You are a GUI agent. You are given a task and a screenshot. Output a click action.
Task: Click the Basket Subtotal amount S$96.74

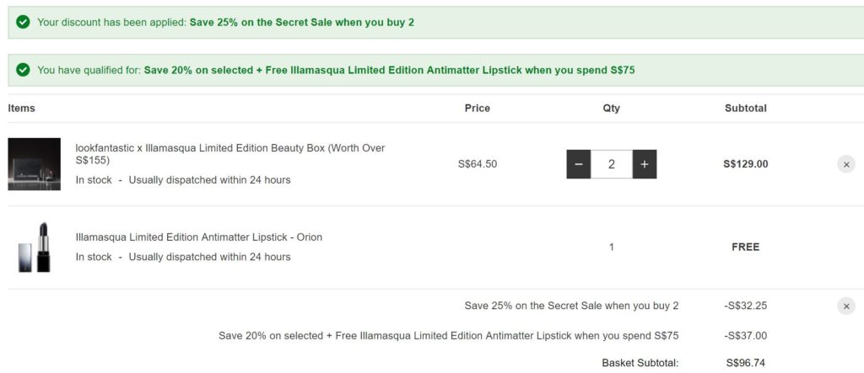coord(747,364)
